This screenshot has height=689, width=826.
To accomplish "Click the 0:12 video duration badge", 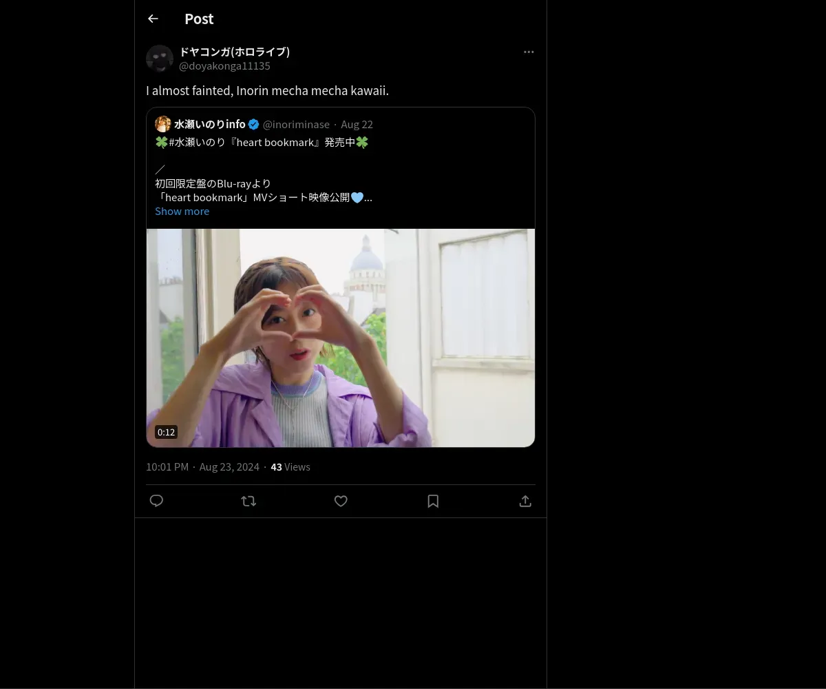I will (166, 432).
